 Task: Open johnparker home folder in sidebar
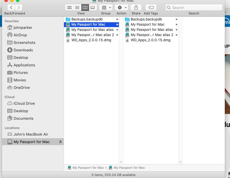(x=33, y=27)
